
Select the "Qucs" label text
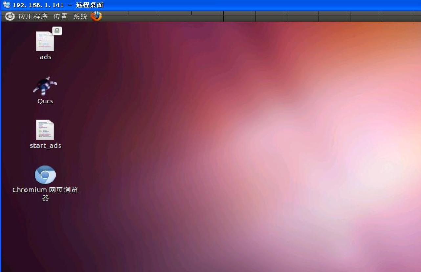tap(45, 101)
